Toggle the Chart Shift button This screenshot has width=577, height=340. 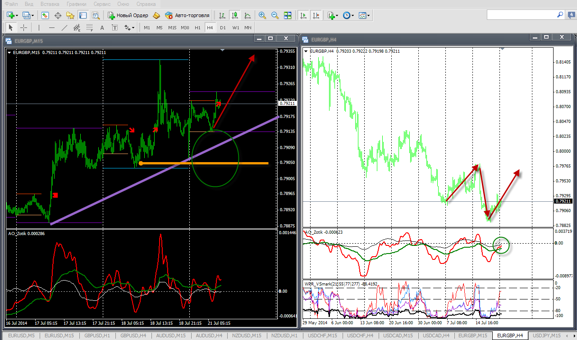316,15
